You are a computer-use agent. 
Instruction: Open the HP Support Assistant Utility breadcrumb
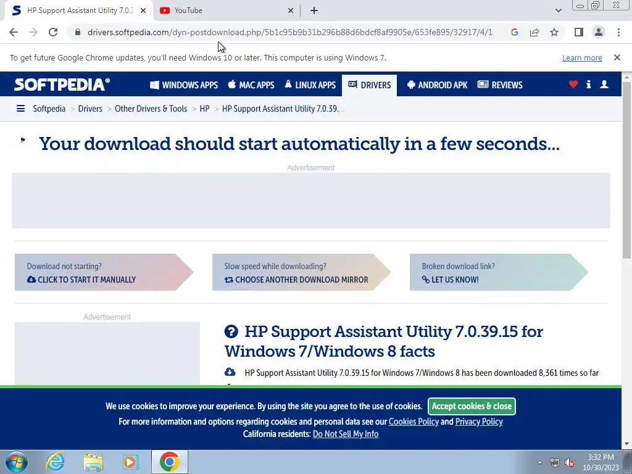click(x=283, y=109)
